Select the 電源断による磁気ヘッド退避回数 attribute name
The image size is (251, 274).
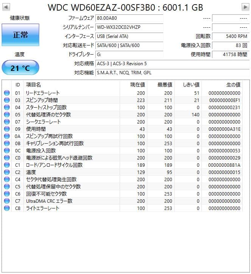[59, 157]
